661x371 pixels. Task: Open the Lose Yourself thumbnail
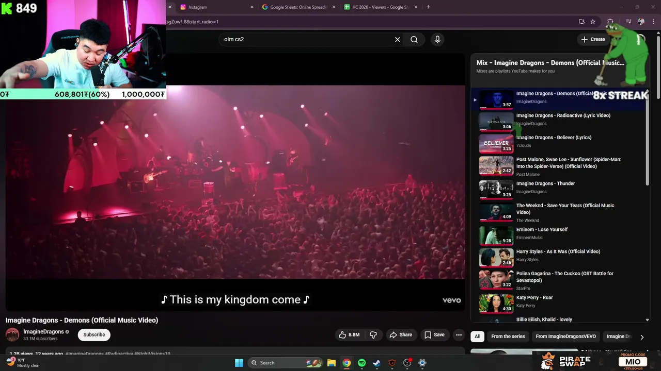tap(496, 235)
